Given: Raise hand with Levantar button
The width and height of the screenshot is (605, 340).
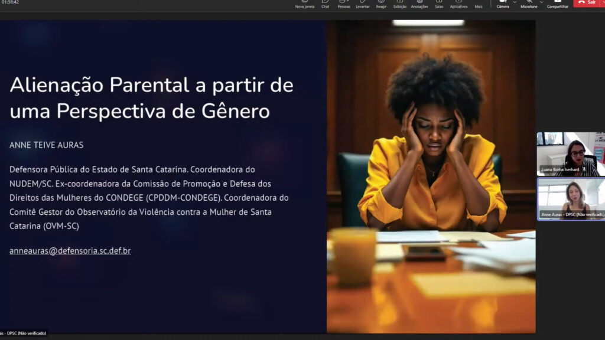Looking at the screenshot, I should [x=363, y=4].
